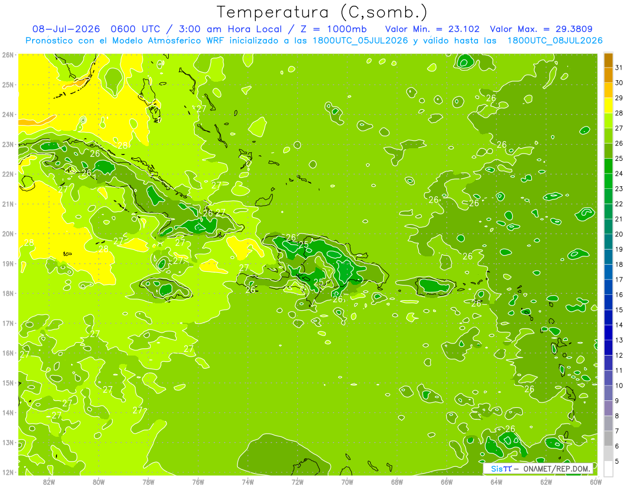Select the '08-Jul-2026' forecast date text
Viewport: 633px width, 489px height.
point(66,29)
